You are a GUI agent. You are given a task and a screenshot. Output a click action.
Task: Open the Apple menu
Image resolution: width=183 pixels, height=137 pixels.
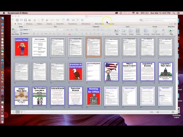pos(4,13)
